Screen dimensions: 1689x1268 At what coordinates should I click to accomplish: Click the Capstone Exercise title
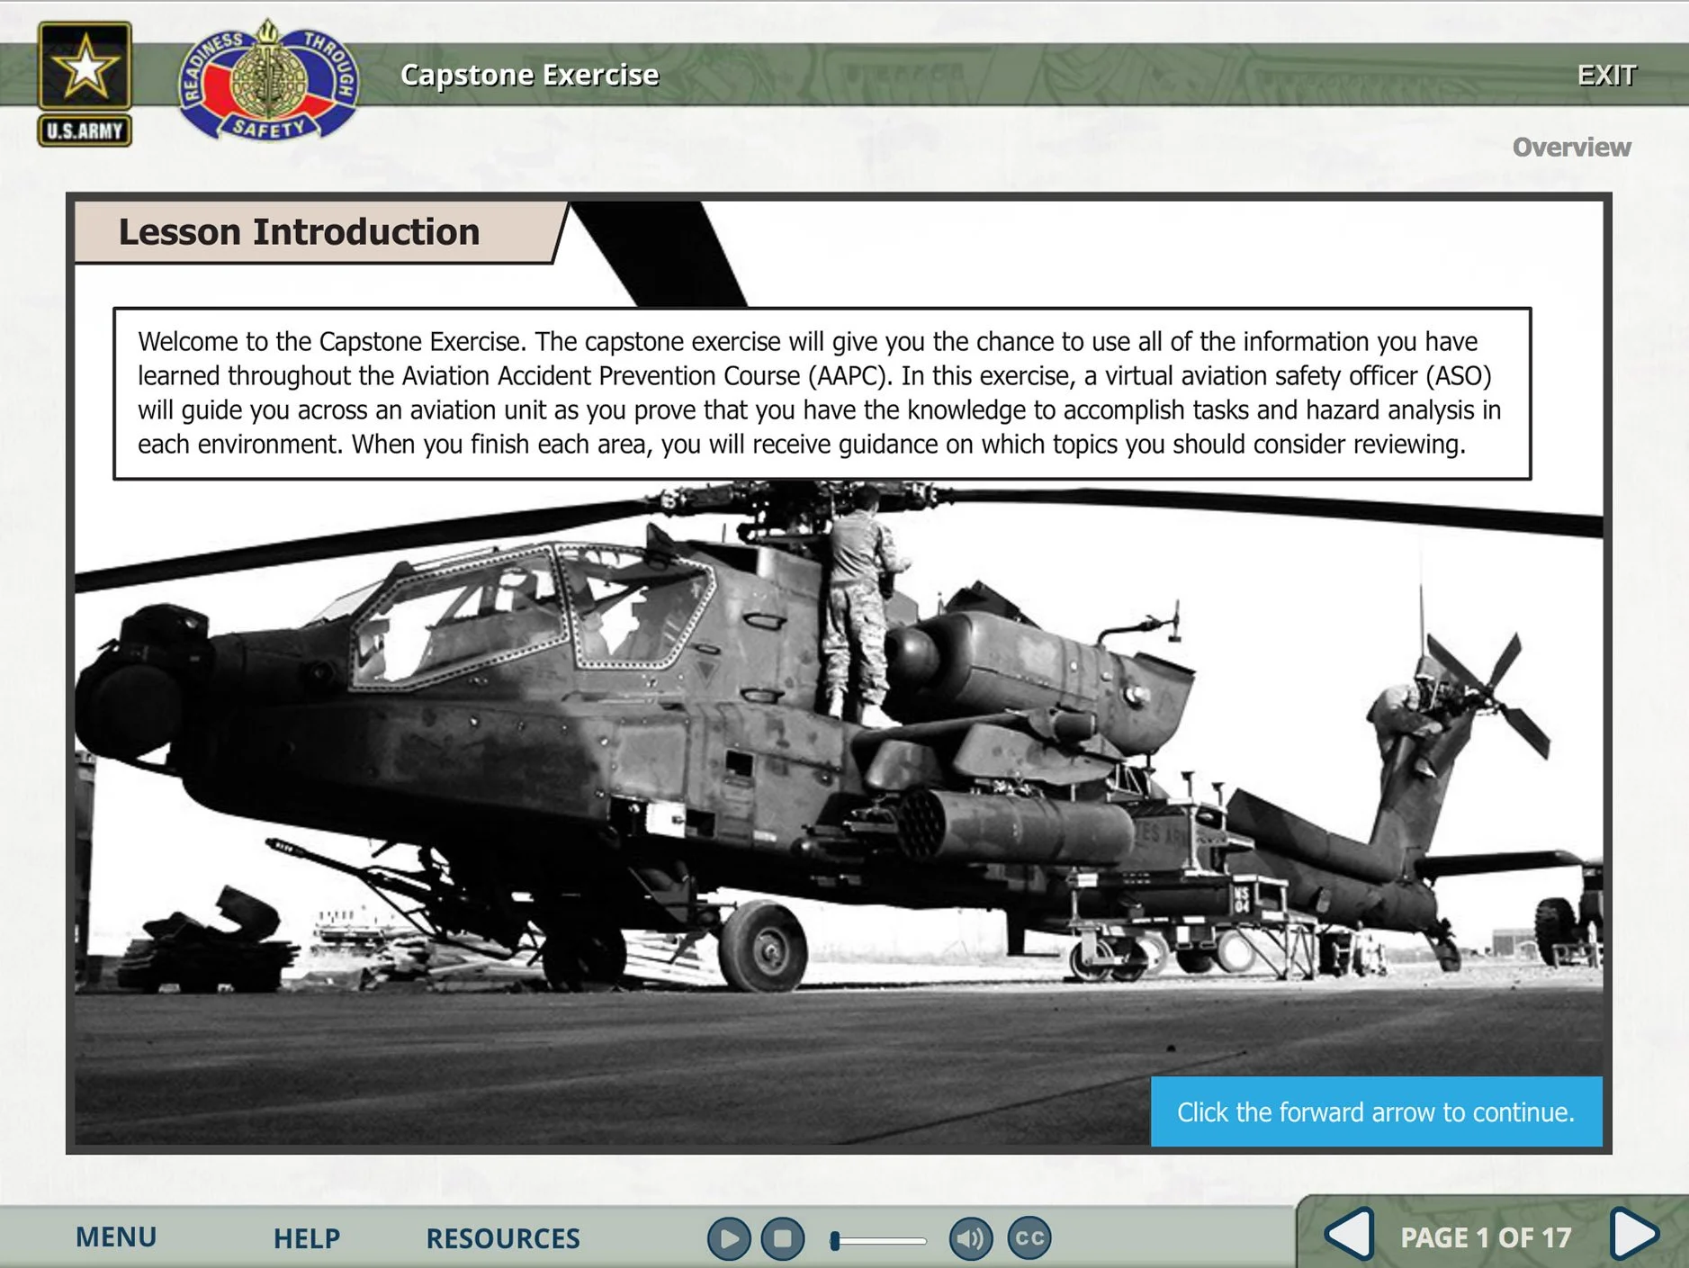pos(530,75)
